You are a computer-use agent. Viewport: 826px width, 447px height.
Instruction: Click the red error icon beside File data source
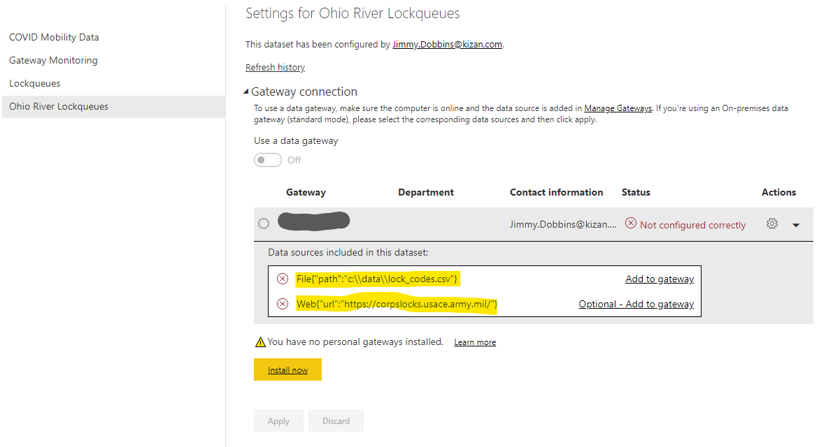283,279
